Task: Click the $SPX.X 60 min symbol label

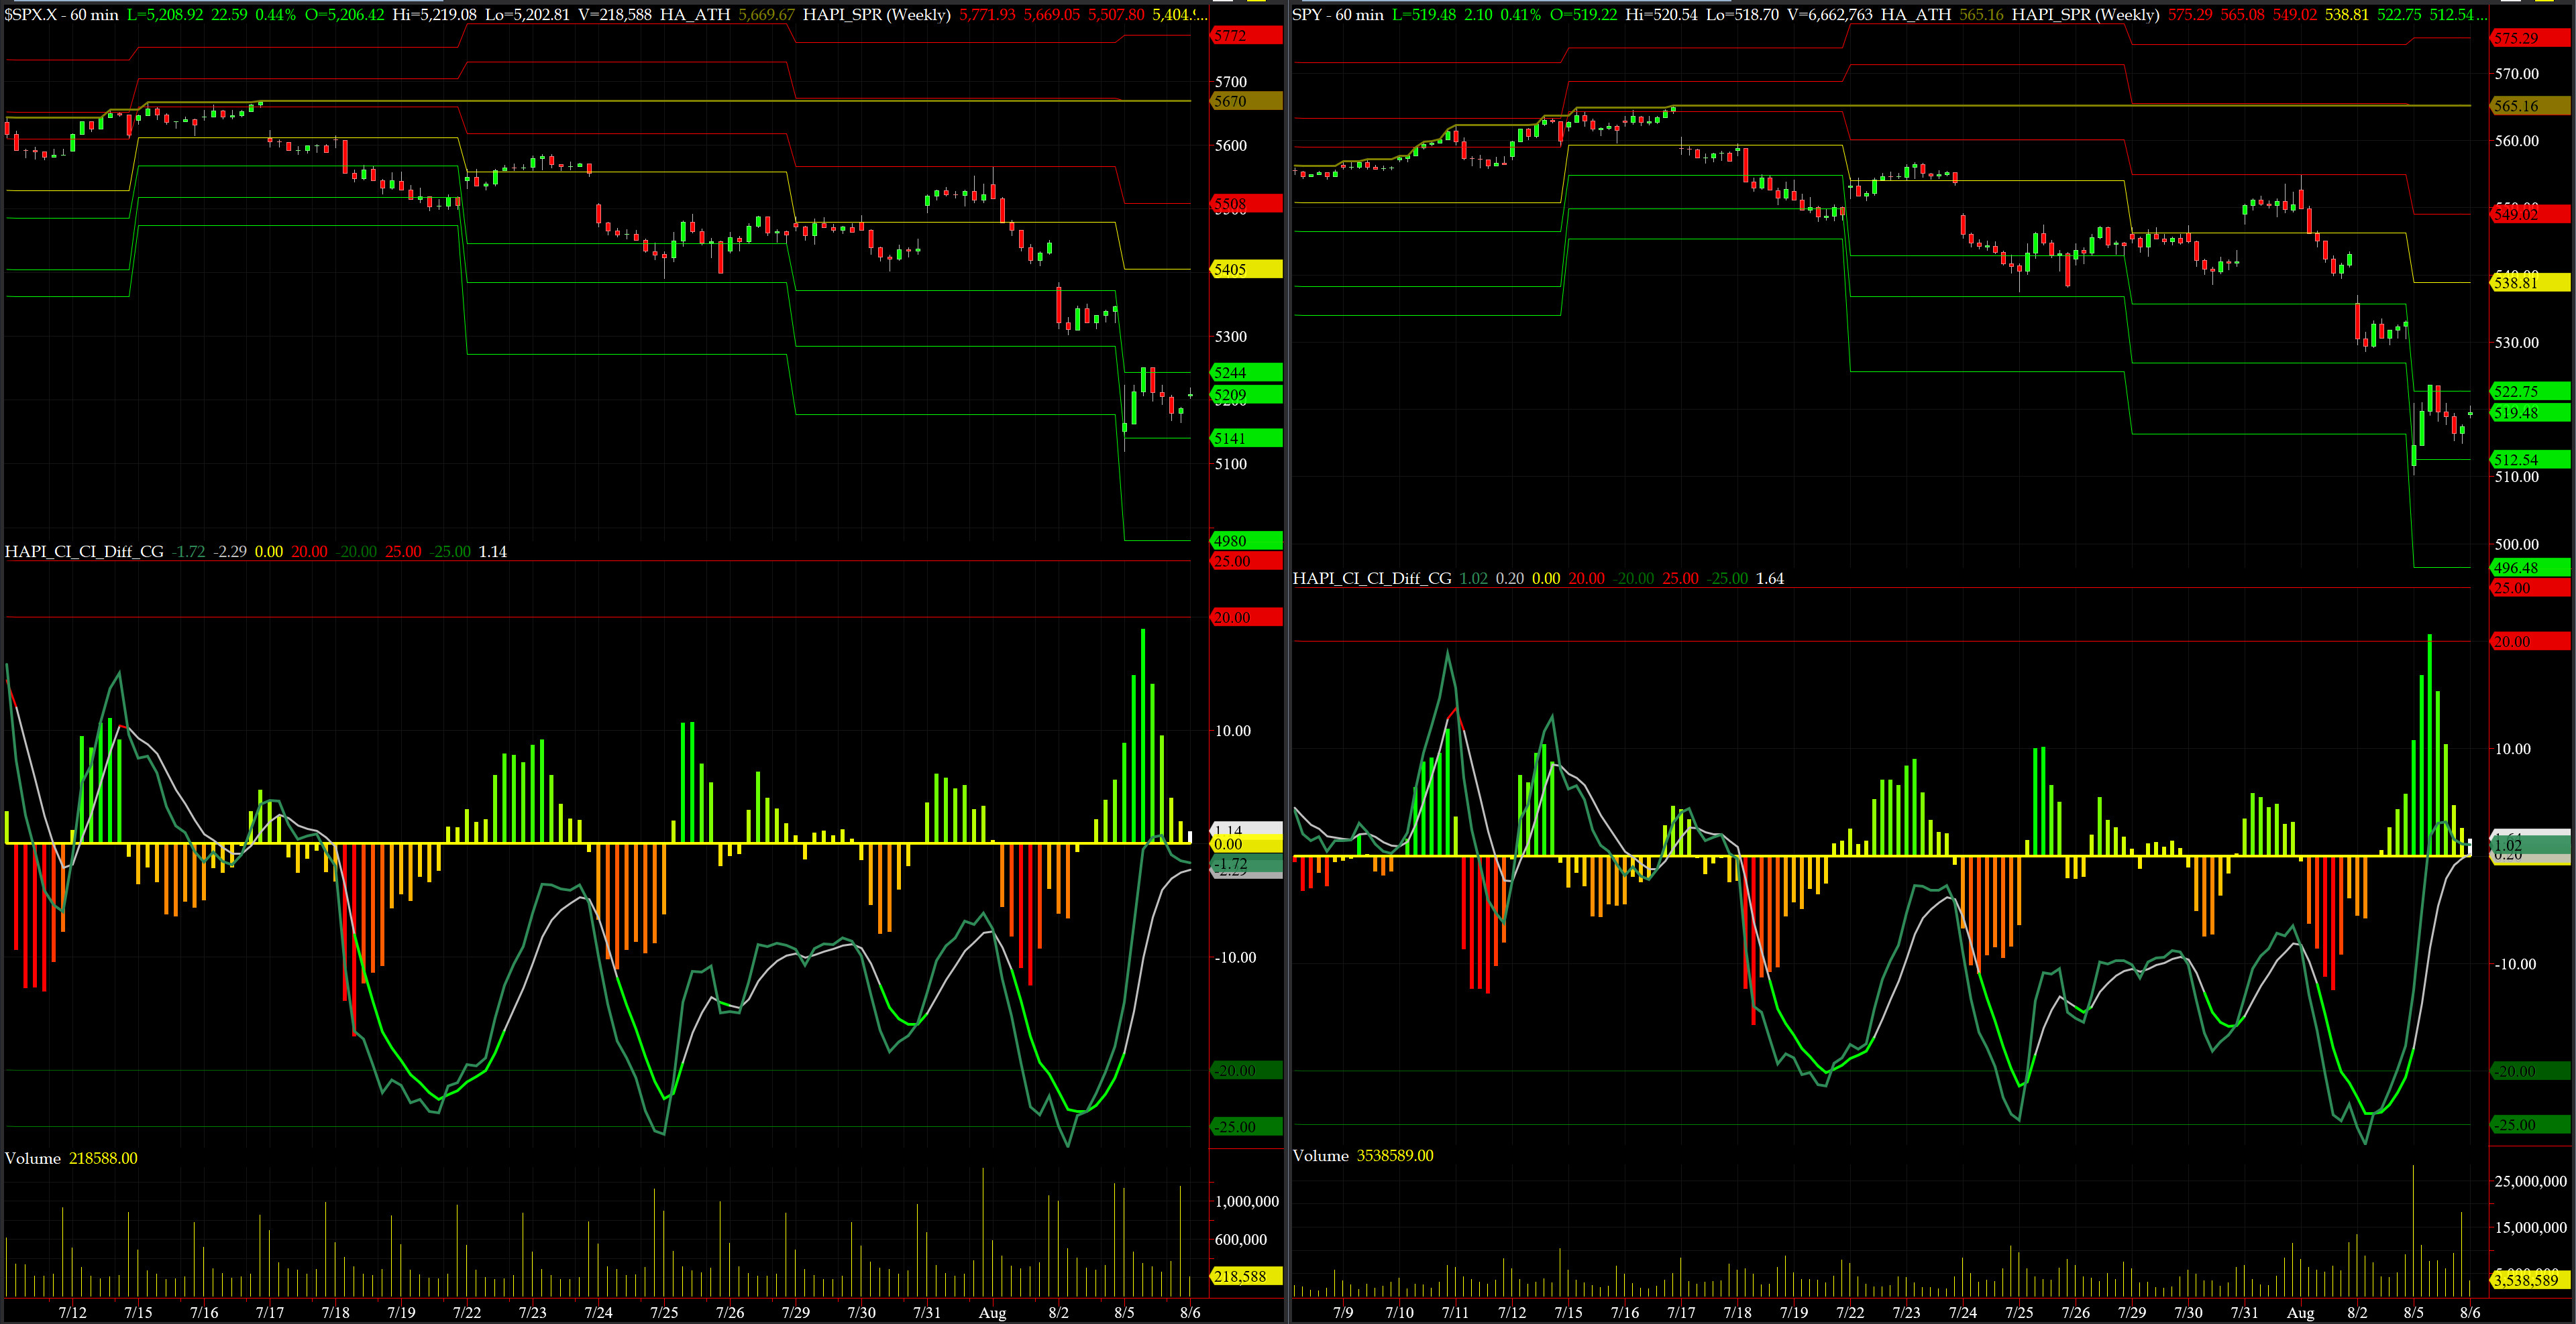Action: tap(60, 14)
